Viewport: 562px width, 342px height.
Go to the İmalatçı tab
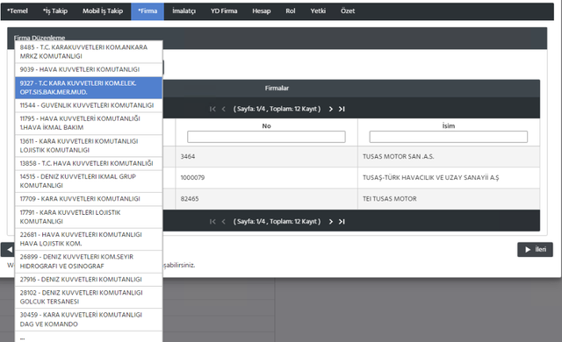(x=184, y=11)
